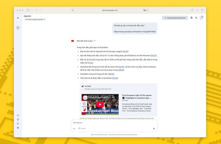This screenshot has height=144, width=221.
Task: Click the YouTube label in the source card
Action: pyautogui.click(x=88, y=86)
